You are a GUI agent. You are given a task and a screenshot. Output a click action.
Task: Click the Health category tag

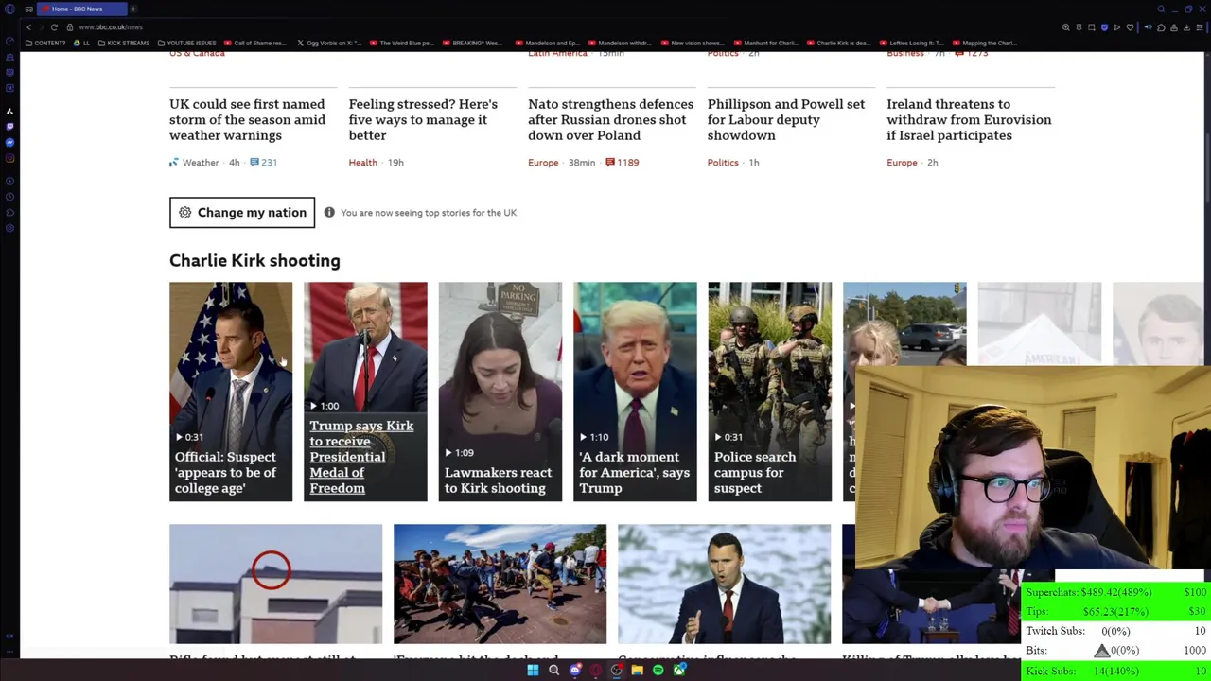pyautogui.click(x=362, y=163)
